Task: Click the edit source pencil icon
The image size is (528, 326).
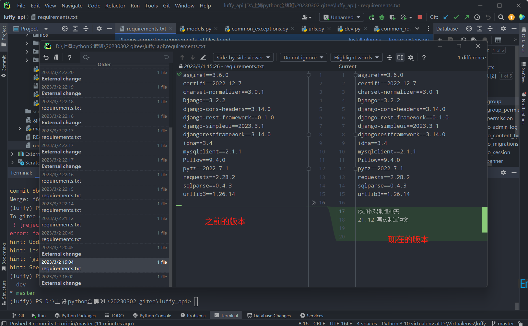Action: coord(203,57)
